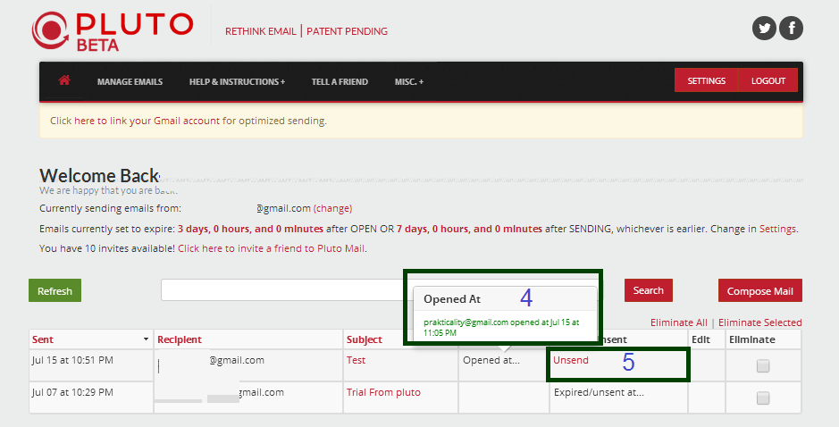Open the 'Test' subject email
This screenshot has width=839, height=427.
pyautogui.click(x=356, y=360)
